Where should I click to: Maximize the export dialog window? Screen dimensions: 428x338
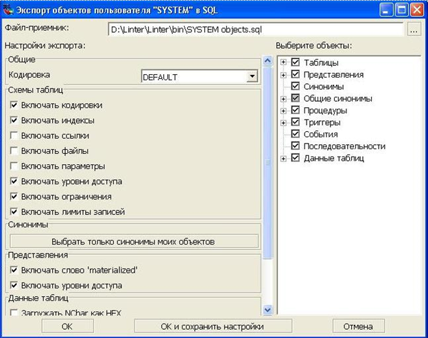pos(401,10)
